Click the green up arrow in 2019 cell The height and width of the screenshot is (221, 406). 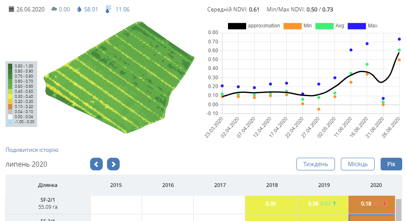(335, 204)
